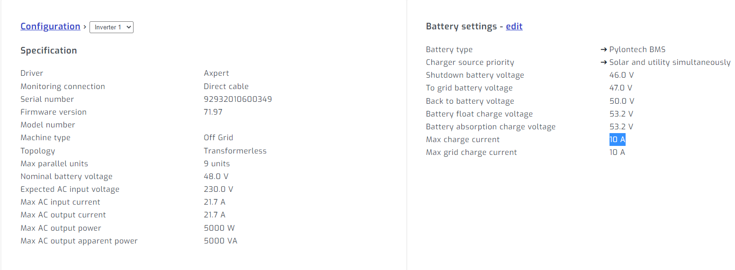This screenshot has height=270, width=735.
Task: Expand the Inverter 1 dropdown
Action: (111, 27)
